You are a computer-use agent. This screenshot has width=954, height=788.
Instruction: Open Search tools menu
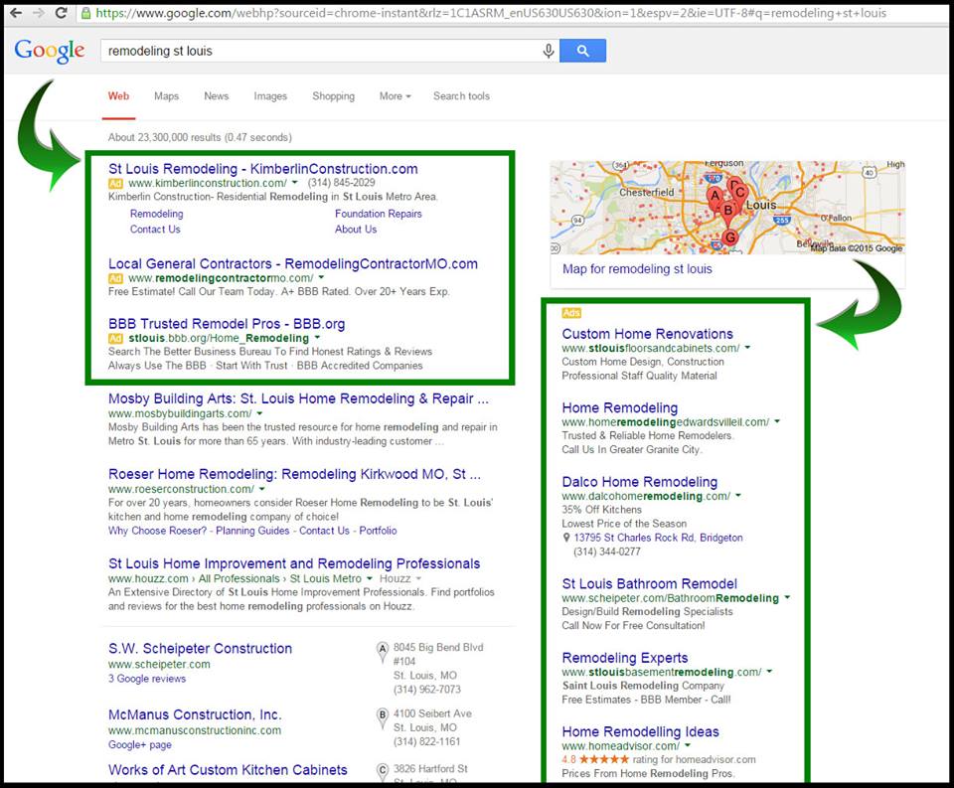[x=461, y=96]
